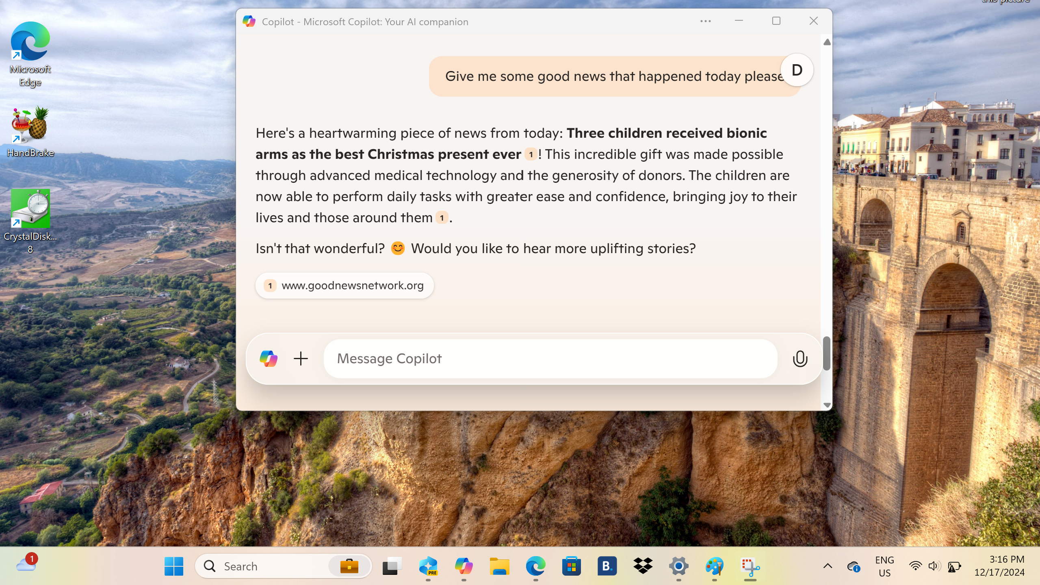
Task: Open the plus attachment menu
Action: [301, 359]
